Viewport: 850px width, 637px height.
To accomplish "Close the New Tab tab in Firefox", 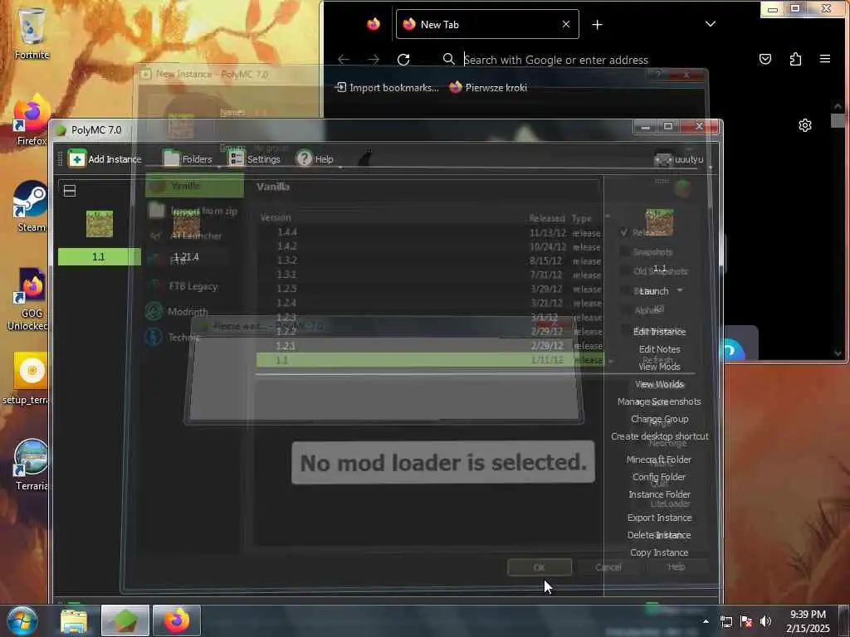I will tap(566, 24).
